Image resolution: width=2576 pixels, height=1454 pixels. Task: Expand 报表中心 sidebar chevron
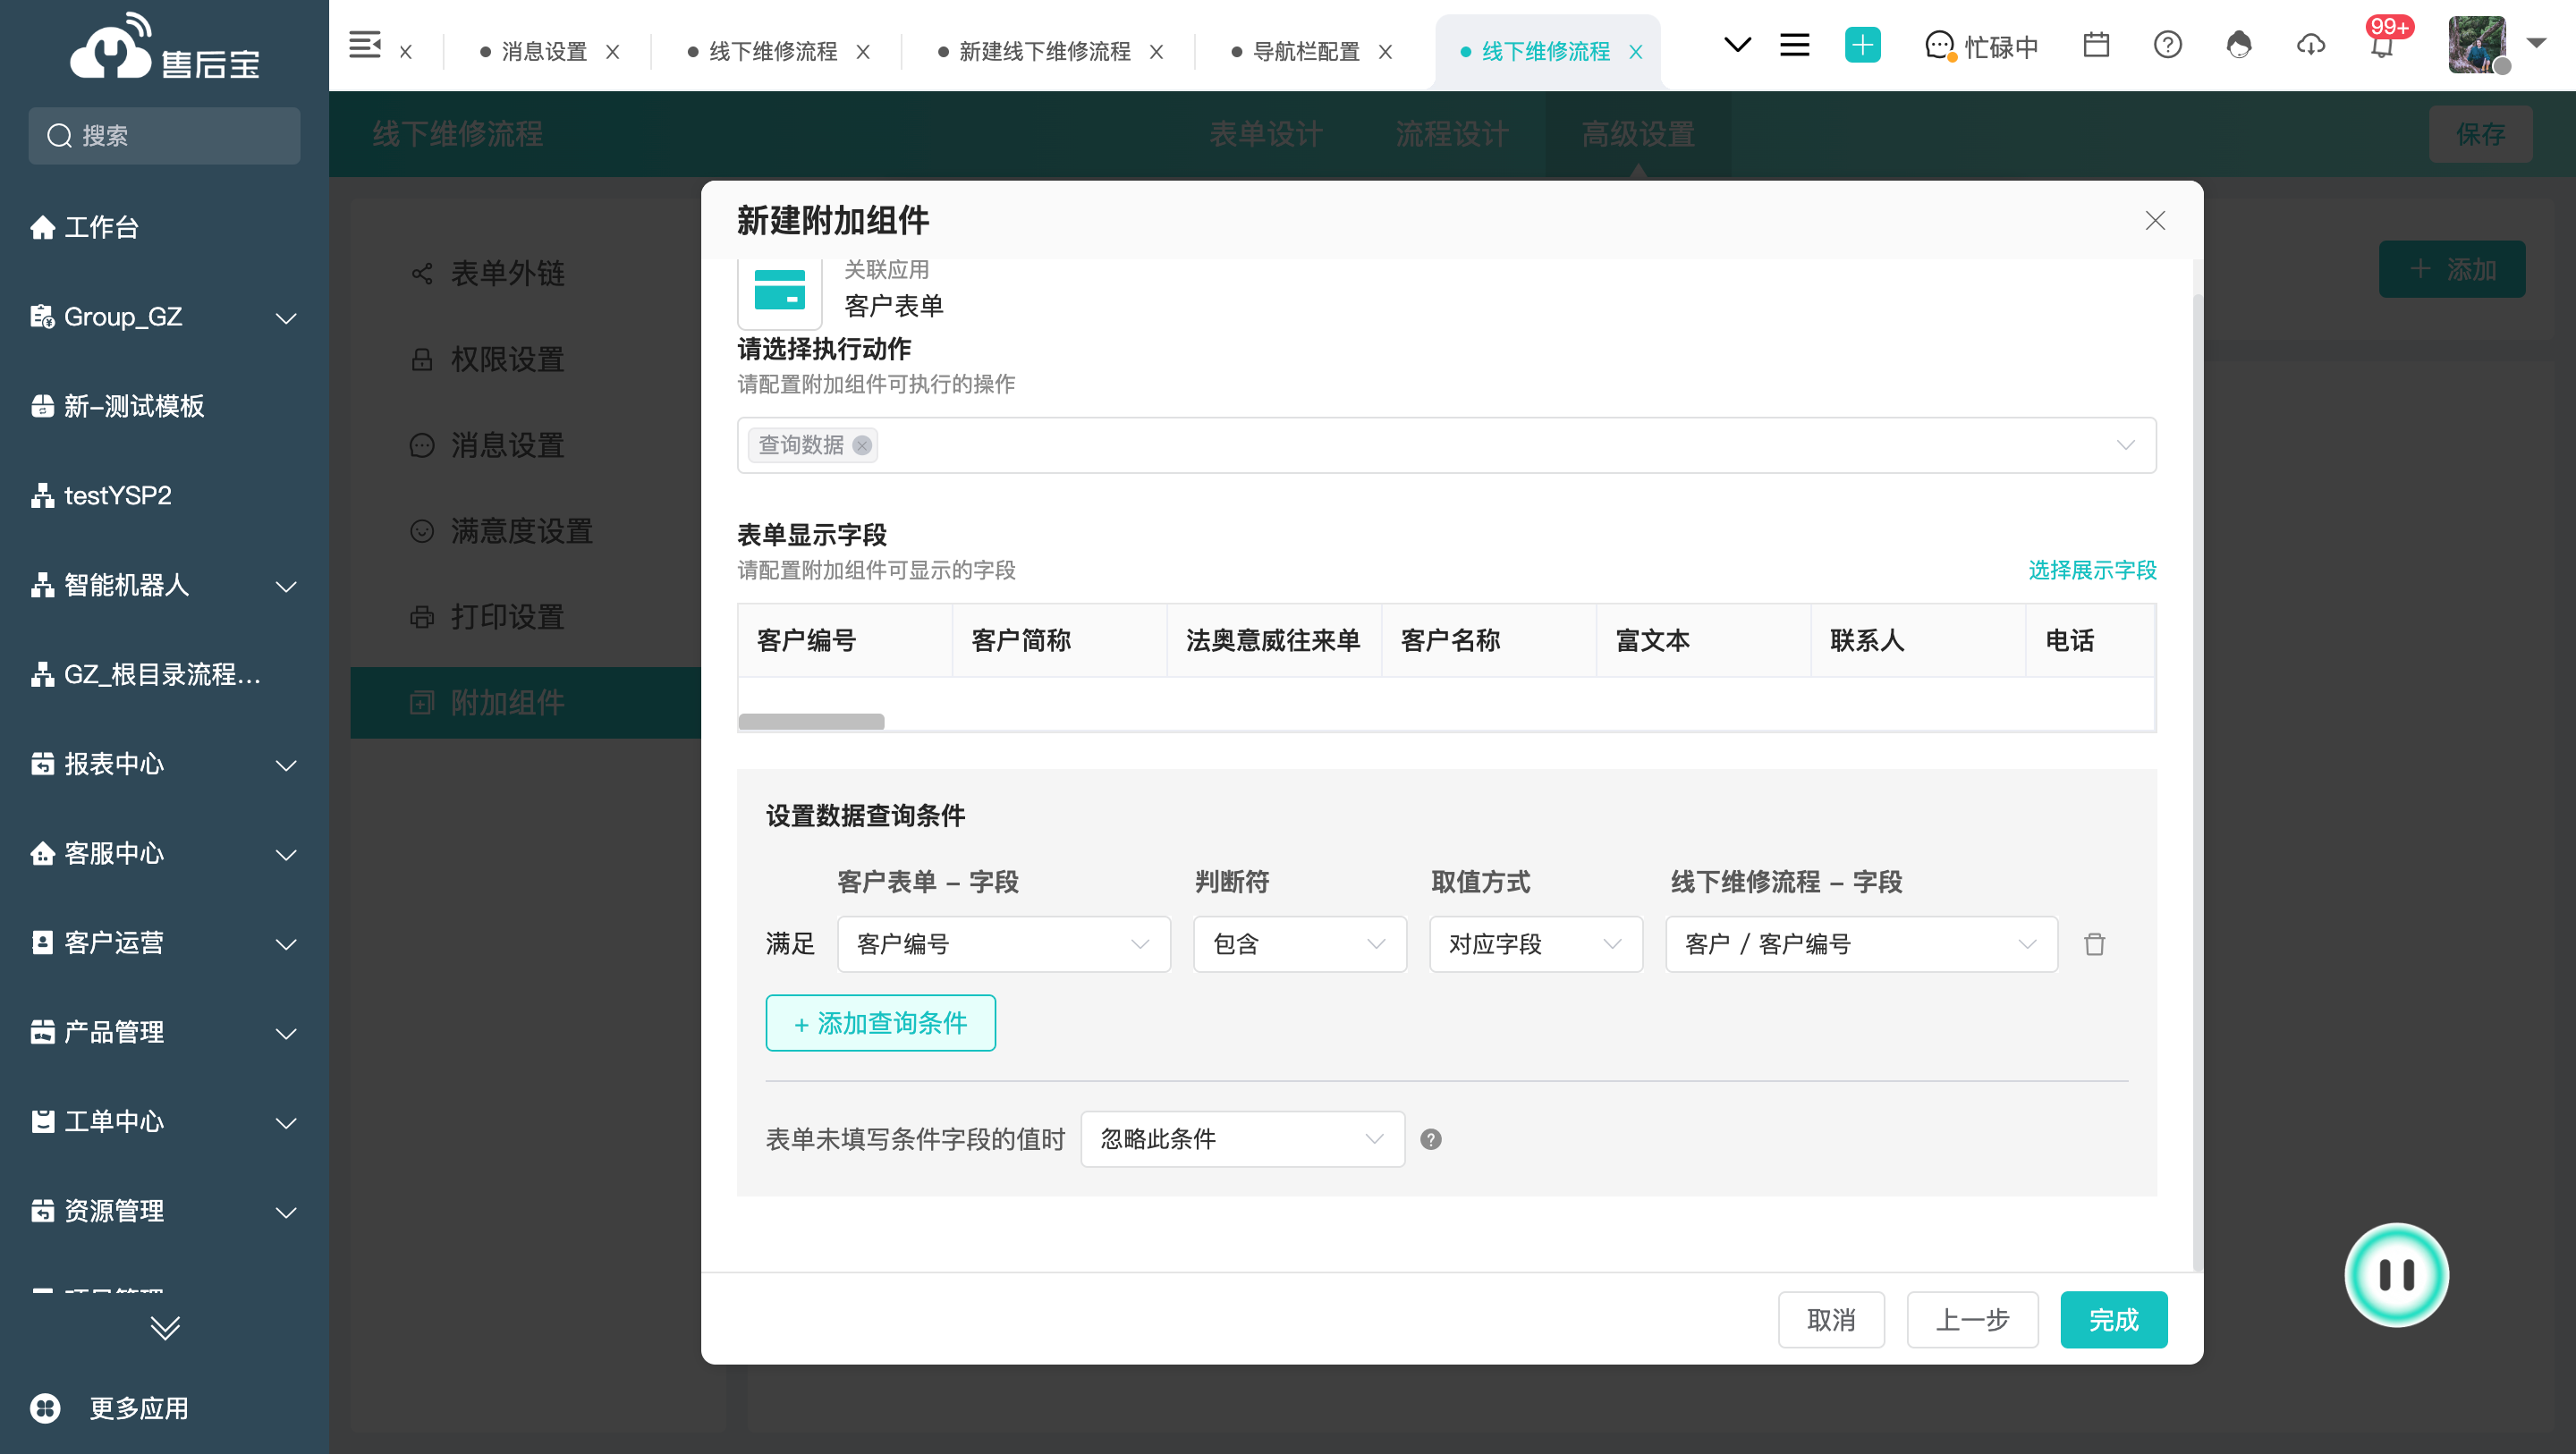(x=286, y=765)
